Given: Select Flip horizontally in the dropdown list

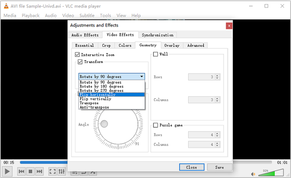Looking at the screenshot, I should pos(111,94).
